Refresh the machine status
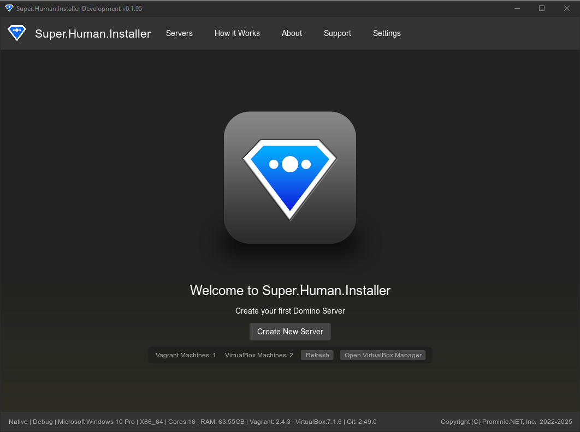The image size is (580, 432). 317,355
